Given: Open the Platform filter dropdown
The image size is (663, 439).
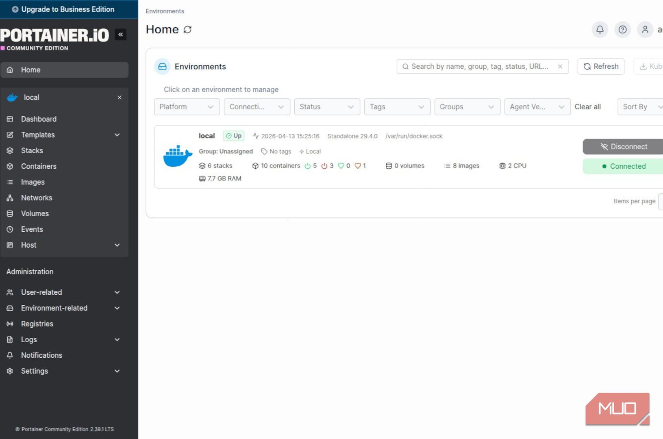Looking at the screenshot, I should click(x=187, y=107).
